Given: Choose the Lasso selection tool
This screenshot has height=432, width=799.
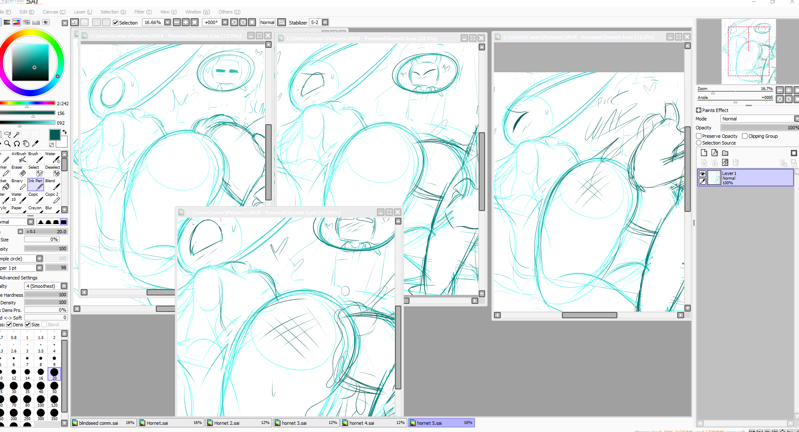Looking at the screenshot, I should pos(8,134).
